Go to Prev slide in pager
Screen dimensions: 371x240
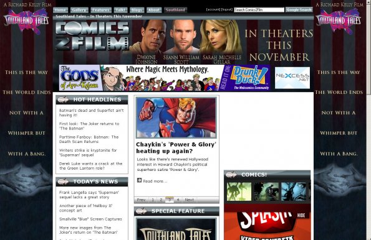coord(141,200)
